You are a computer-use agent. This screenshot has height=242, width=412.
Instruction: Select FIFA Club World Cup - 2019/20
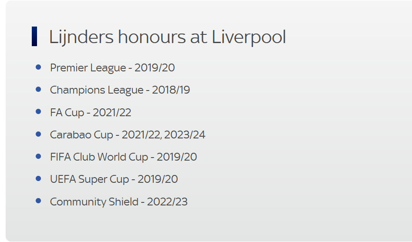click(124, 157)
